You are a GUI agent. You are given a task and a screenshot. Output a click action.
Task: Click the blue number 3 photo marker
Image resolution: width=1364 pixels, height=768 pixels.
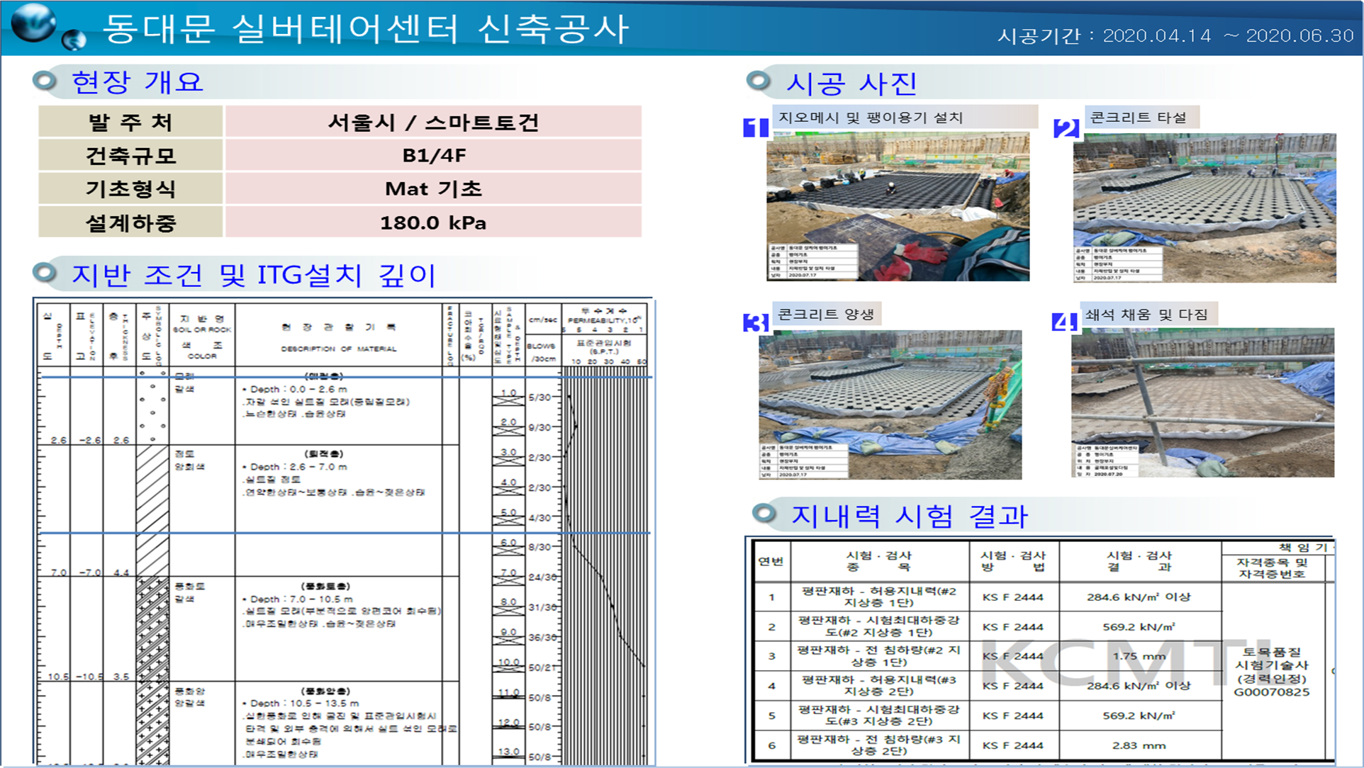pos(756,323)
